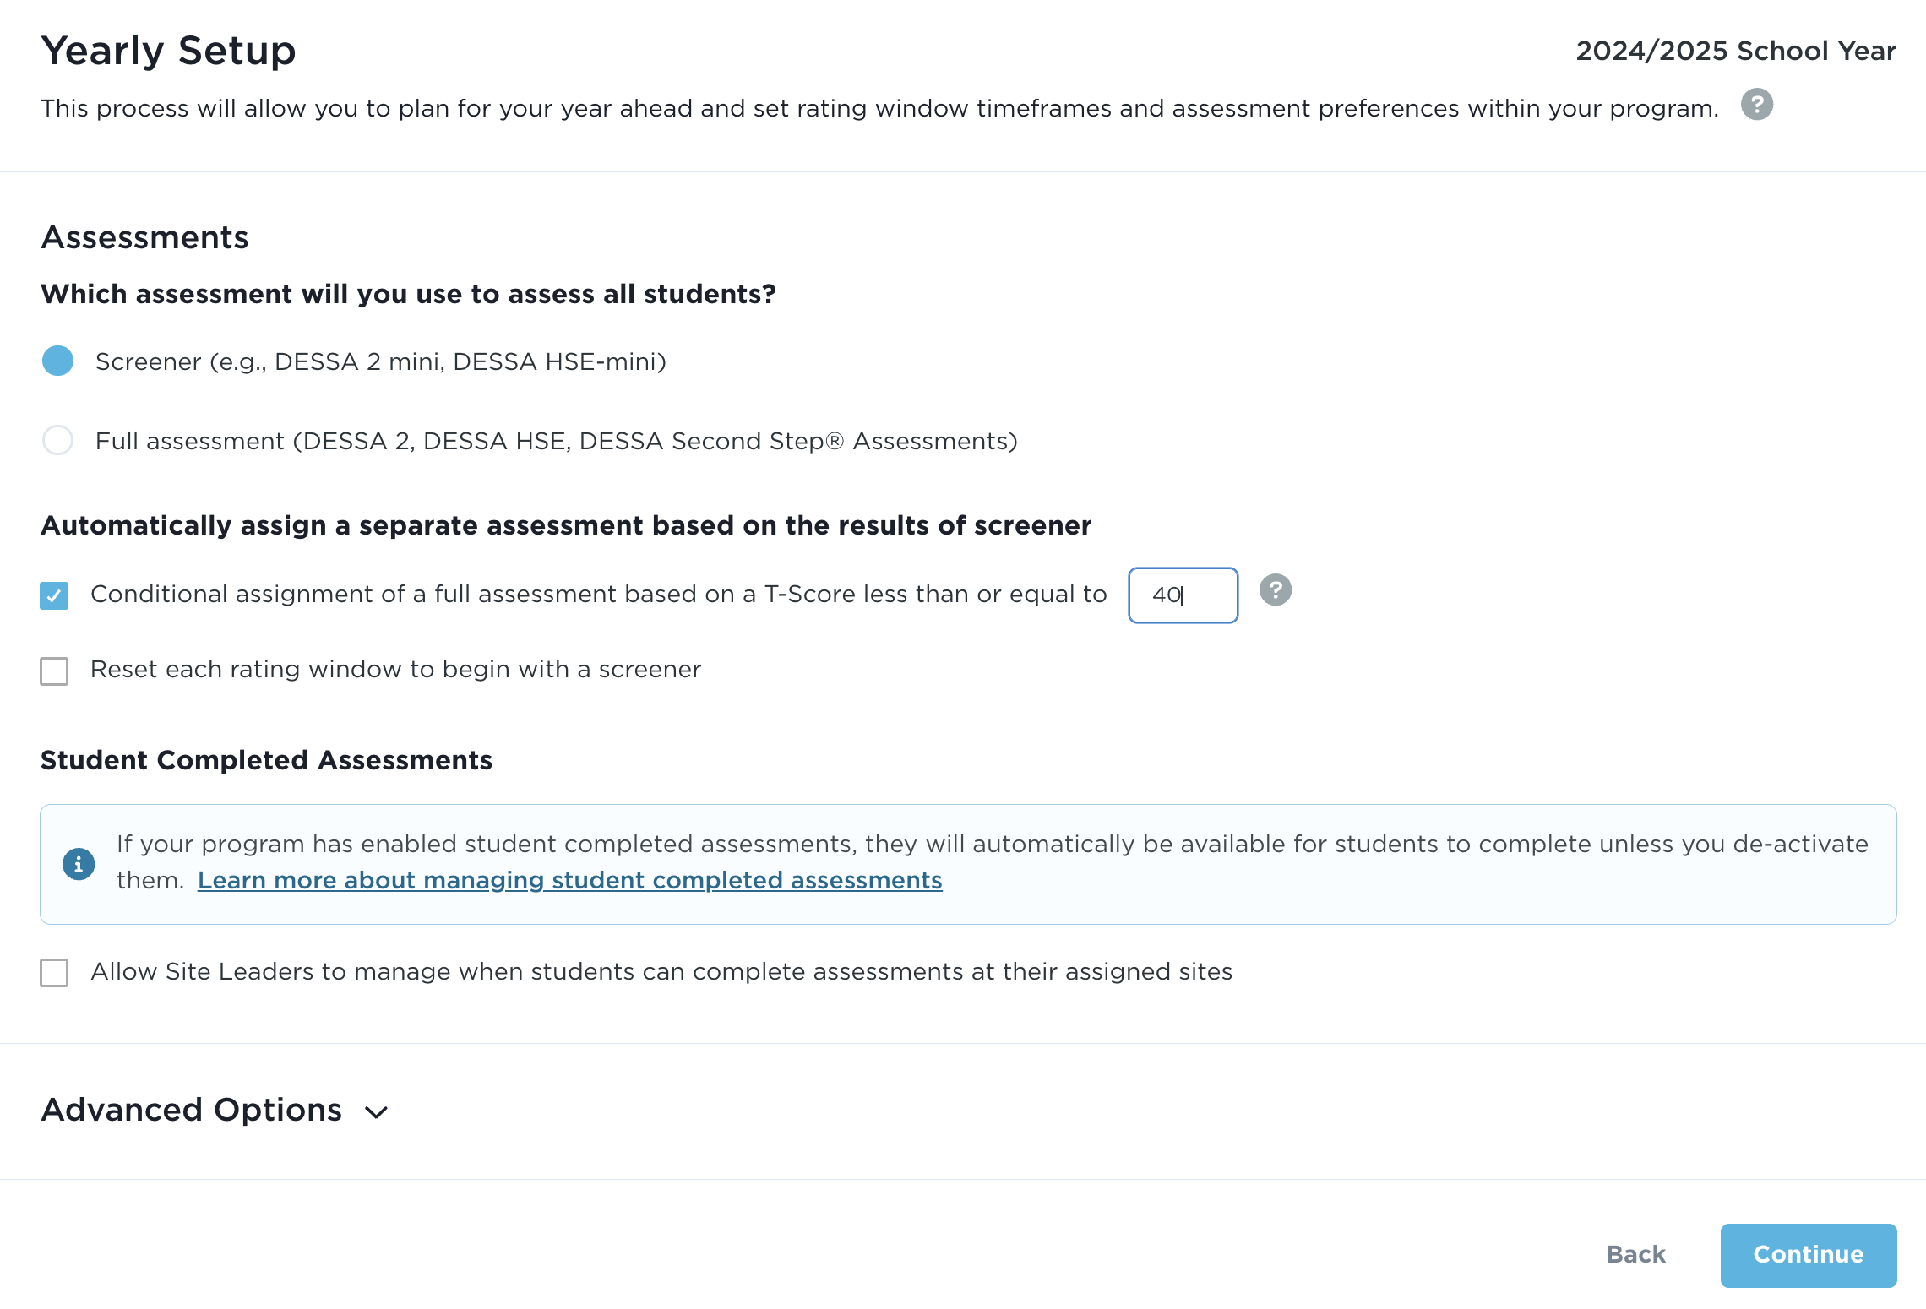Image resolution: width=1926 pixels, height=1309 pixels.
Task: Click the blue info icon in notice box
Action: (x=79, y=864)
